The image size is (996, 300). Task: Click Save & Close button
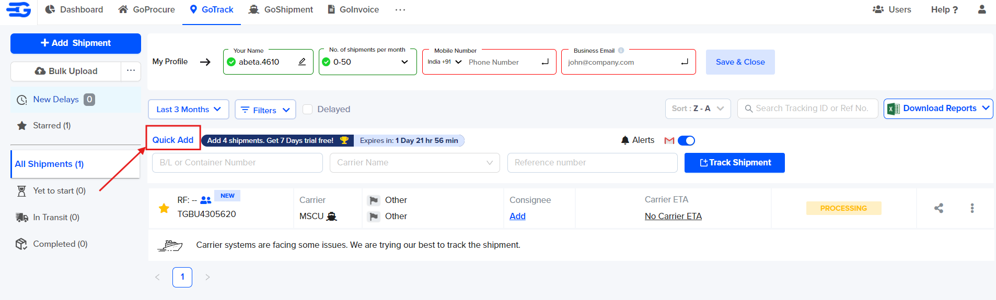click(740, 62)
